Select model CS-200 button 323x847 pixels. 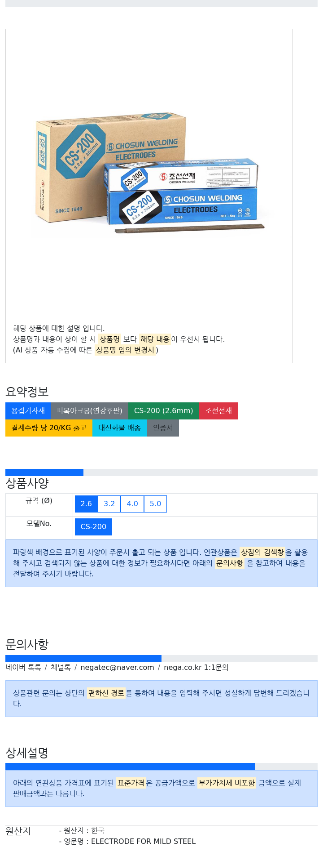coord(93,527)
